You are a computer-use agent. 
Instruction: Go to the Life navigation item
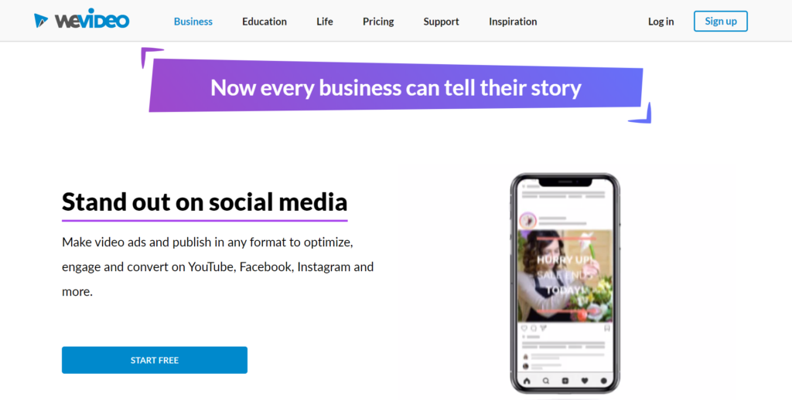[325, 22]
